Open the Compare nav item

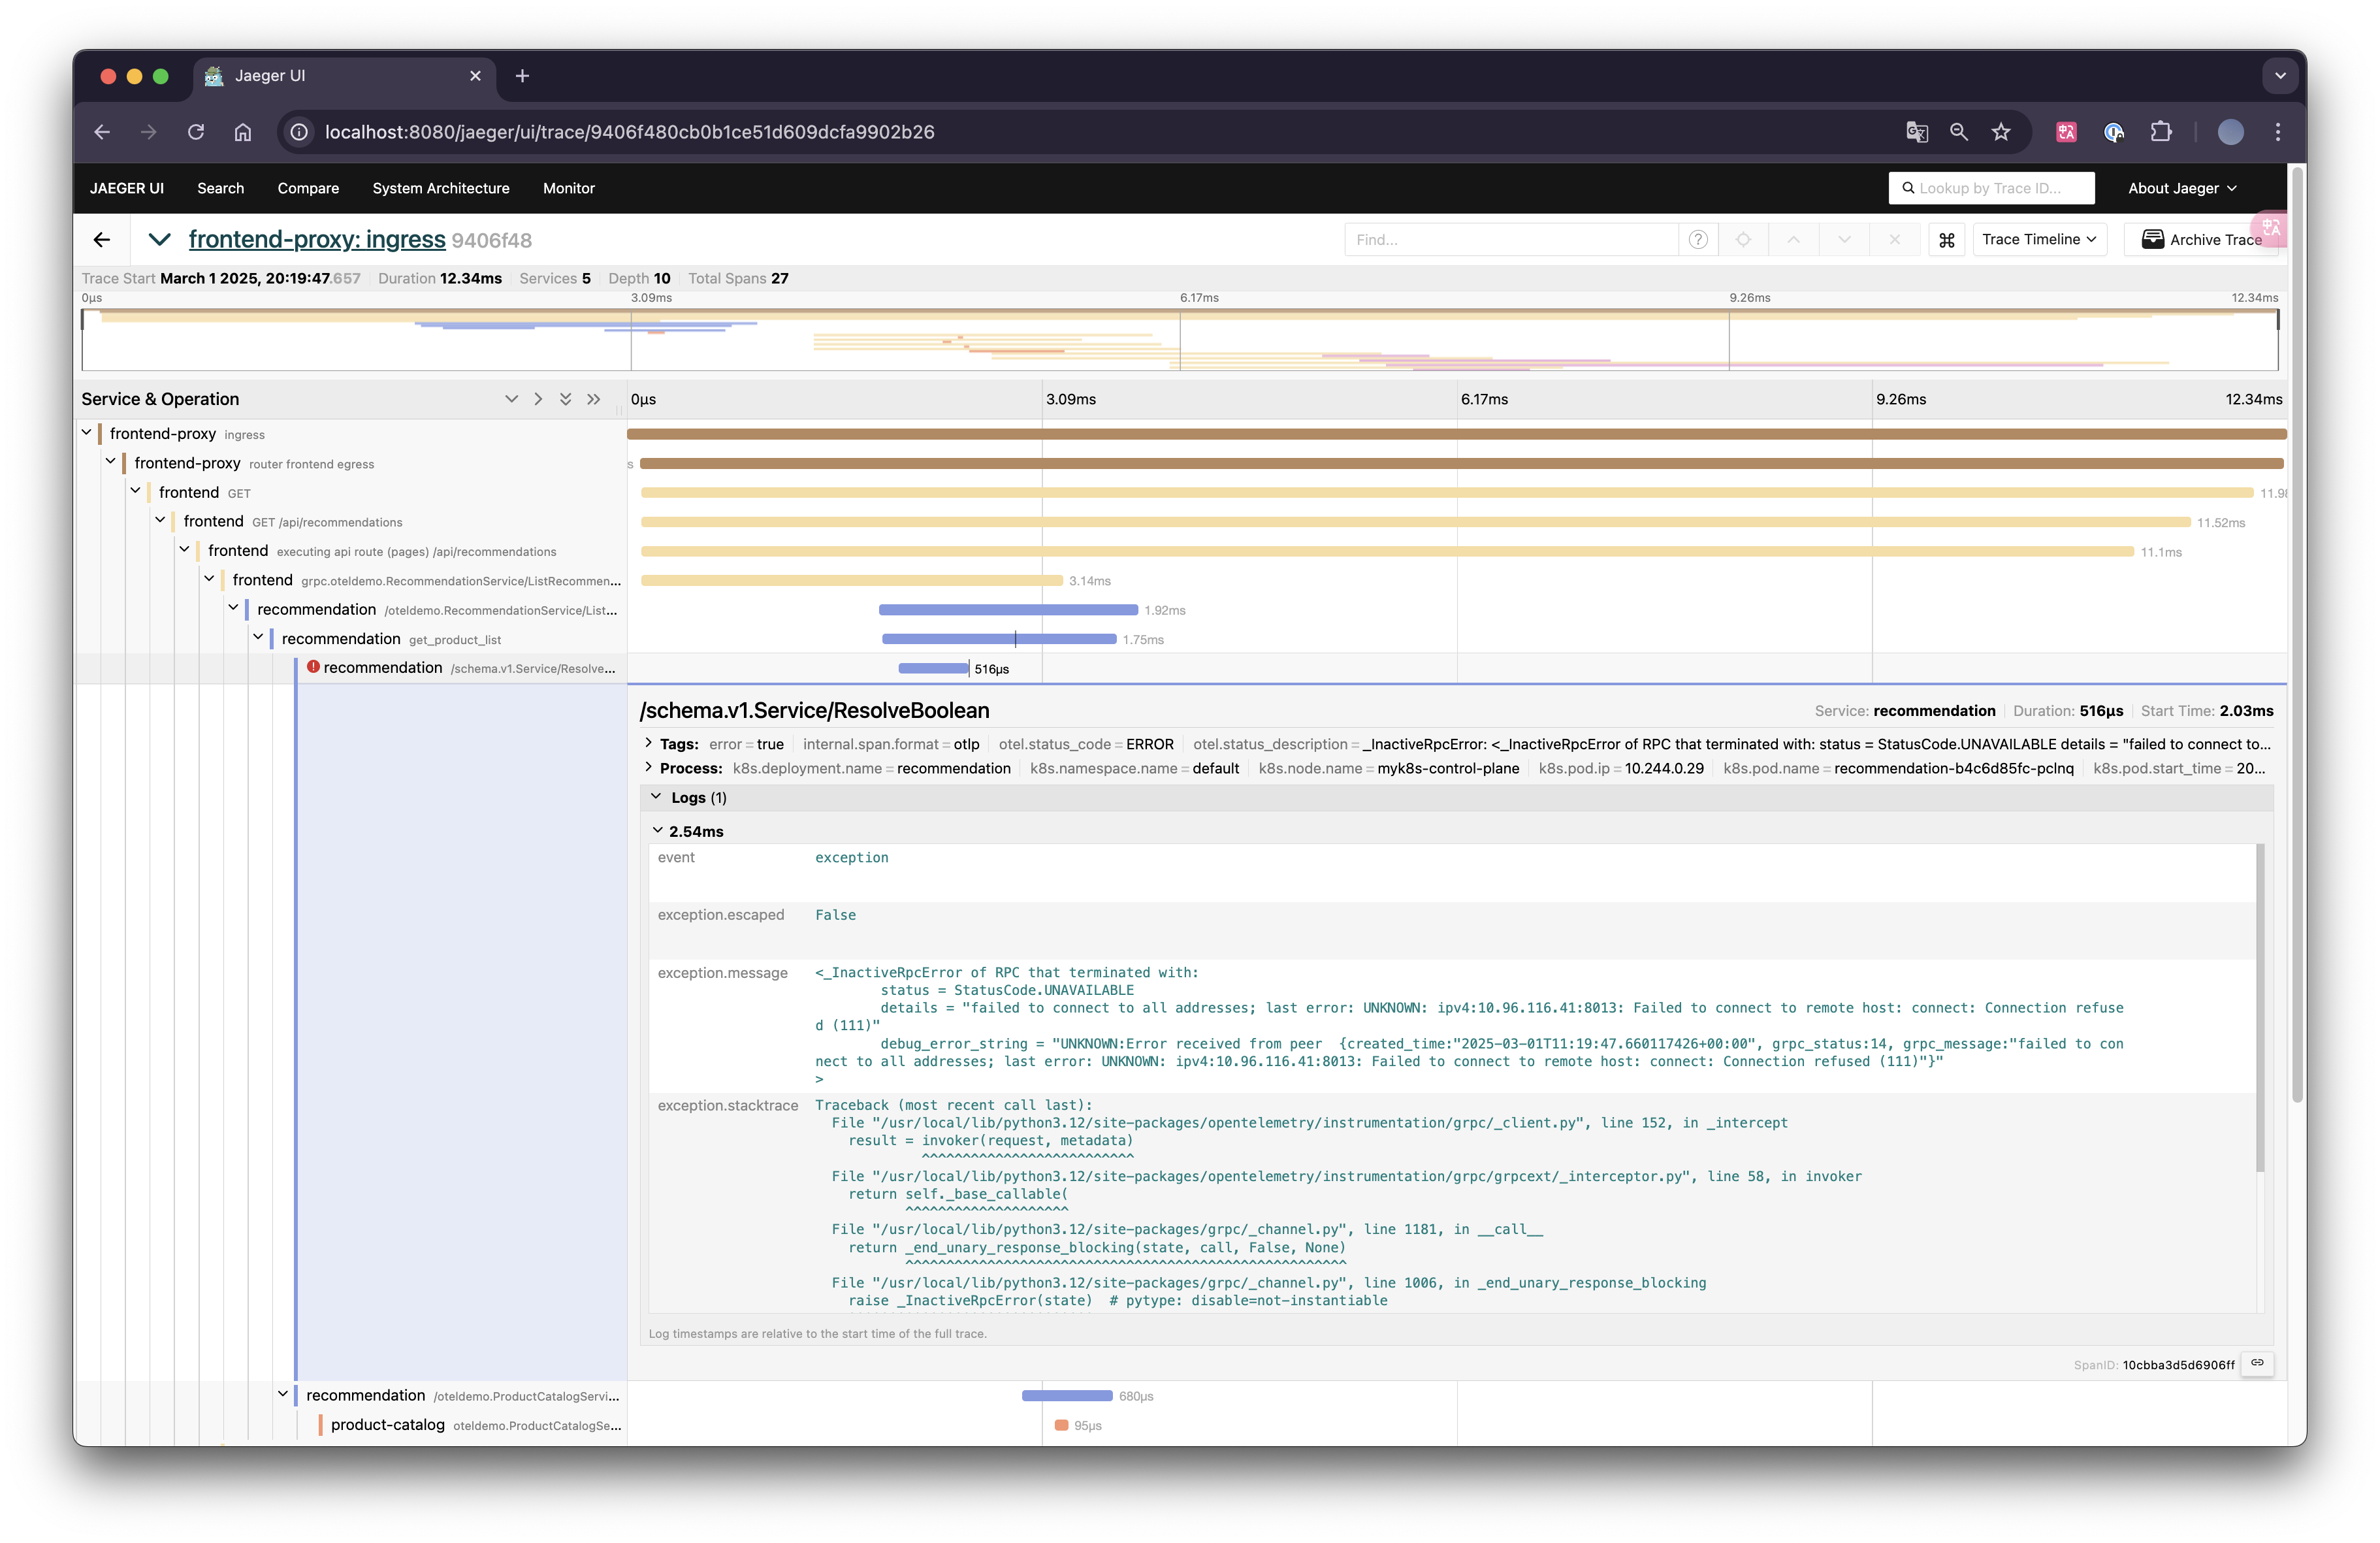click(x=308, y=188)
